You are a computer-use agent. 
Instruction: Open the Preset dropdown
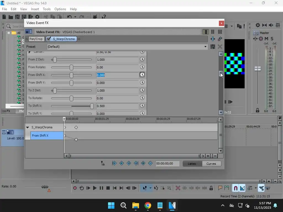tap(205, 47)
